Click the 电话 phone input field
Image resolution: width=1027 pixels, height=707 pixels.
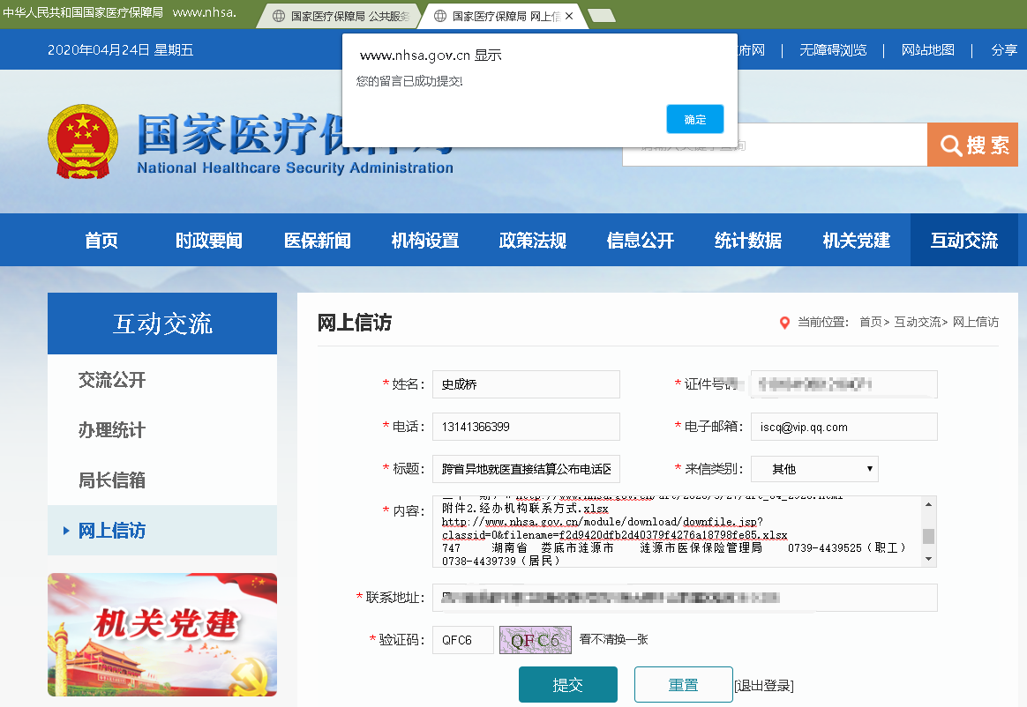[x=526, y=427]
